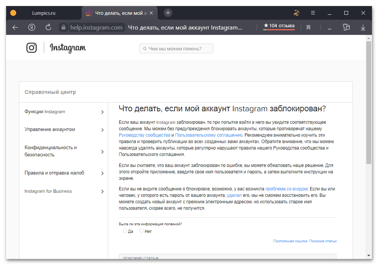Select the "Да" radio button
378x265 pixels.
click(125, 231)
